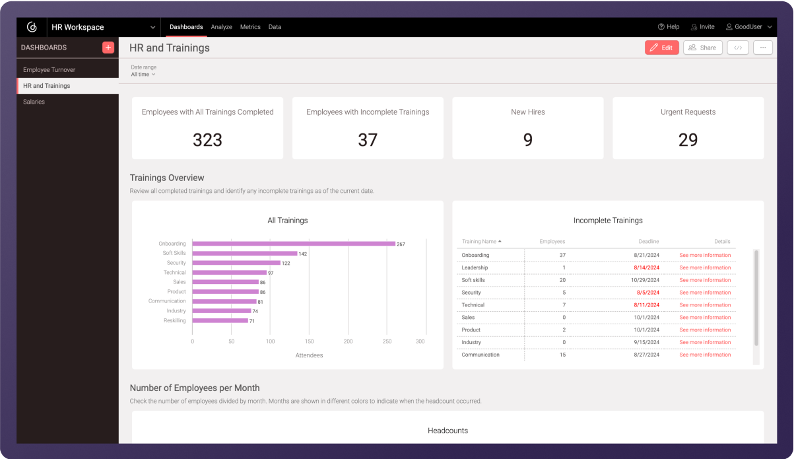Share the dashboard via Share button
This screenshot has height=459, width=794.
coord(702,48)
